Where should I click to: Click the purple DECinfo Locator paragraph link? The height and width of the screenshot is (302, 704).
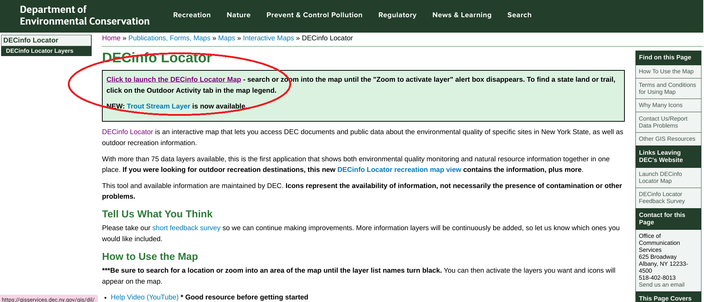click(x=128, y=132)
